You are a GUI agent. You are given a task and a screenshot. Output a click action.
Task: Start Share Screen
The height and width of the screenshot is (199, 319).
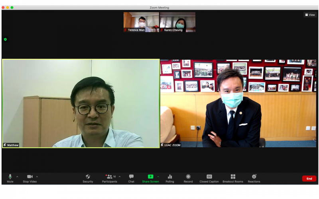point(151,178)
